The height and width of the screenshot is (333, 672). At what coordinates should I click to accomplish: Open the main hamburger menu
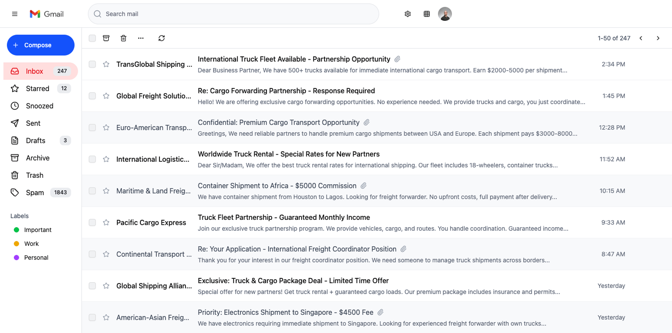pos(14,13)
